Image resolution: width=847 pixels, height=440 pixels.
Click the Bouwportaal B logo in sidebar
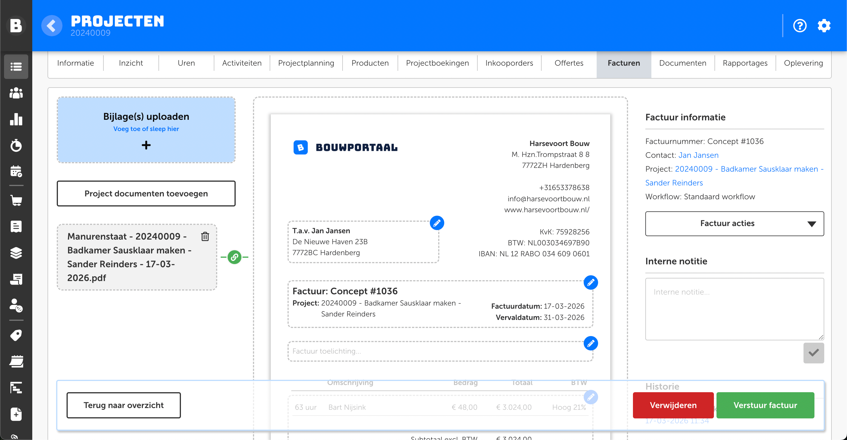[x=16, y=25]
